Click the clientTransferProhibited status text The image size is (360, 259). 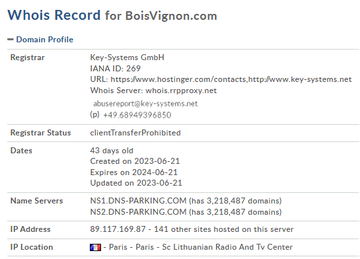135,133
